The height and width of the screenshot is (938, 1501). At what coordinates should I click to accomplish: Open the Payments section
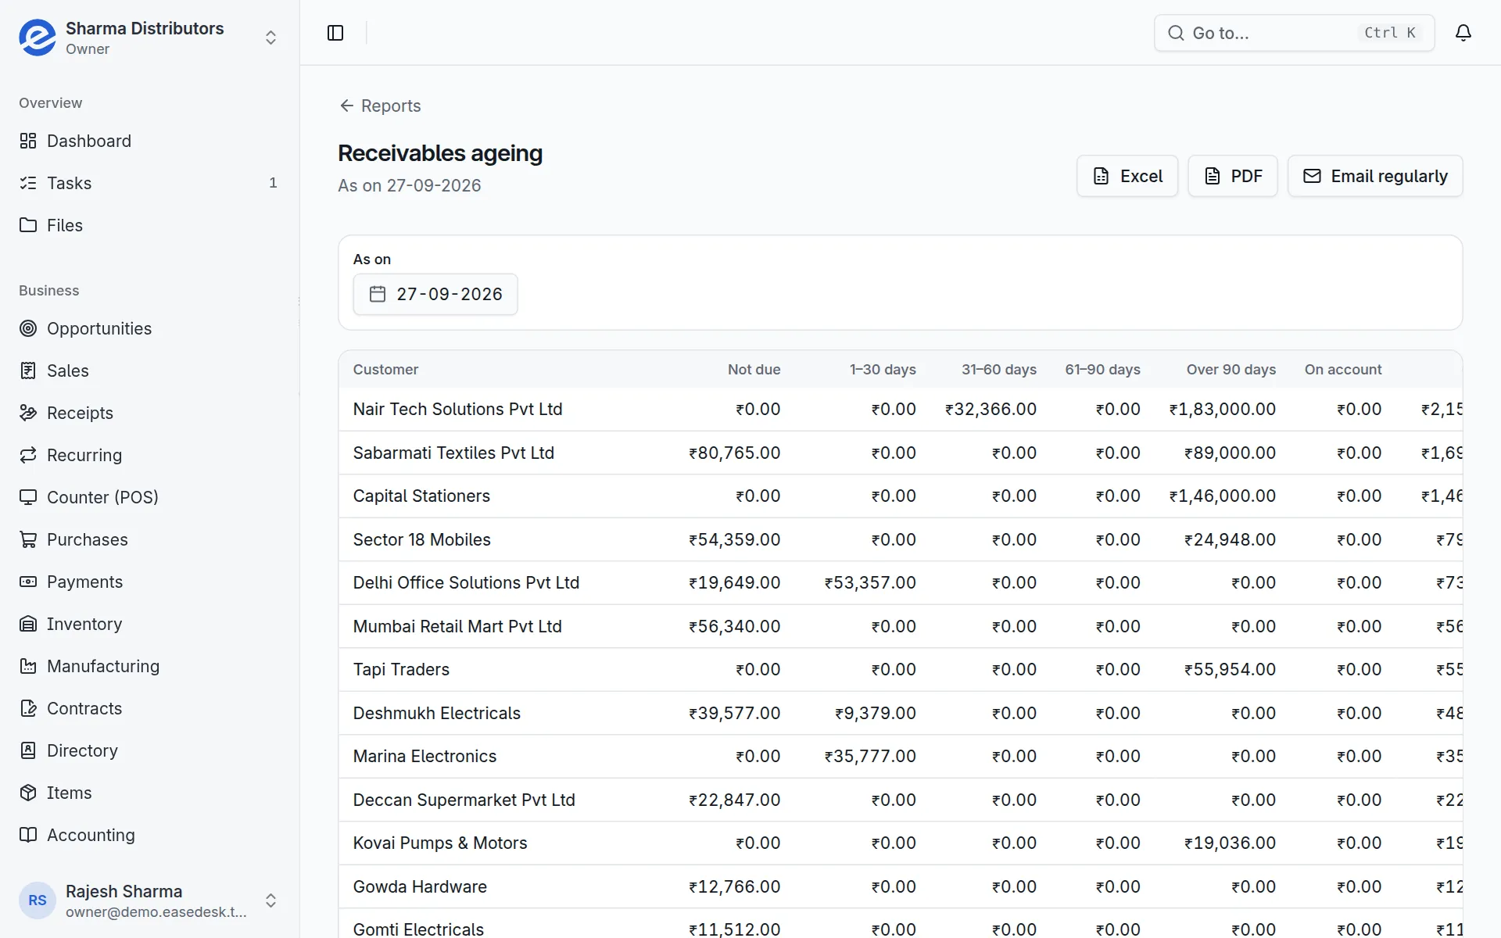click(149, 582)
